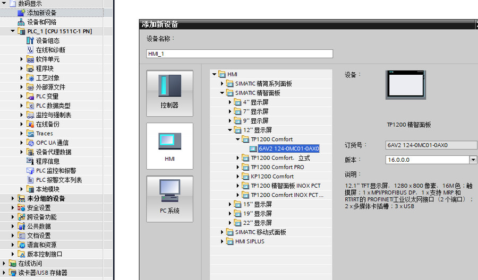Expand the 在线访问 online access node

pyautogui.click(x=4, y=263)
